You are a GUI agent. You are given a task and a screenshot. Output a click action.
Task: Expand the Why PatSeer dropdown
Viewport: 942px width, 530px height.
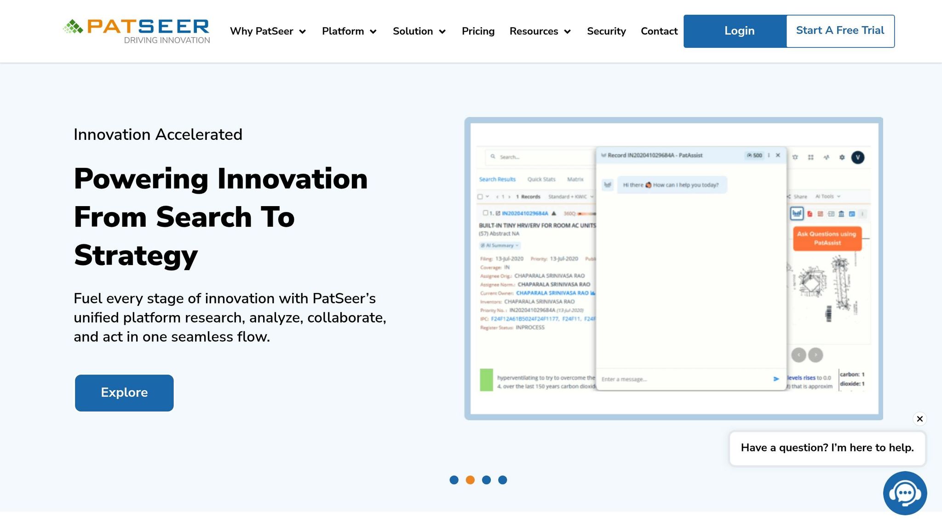[268, 31]
